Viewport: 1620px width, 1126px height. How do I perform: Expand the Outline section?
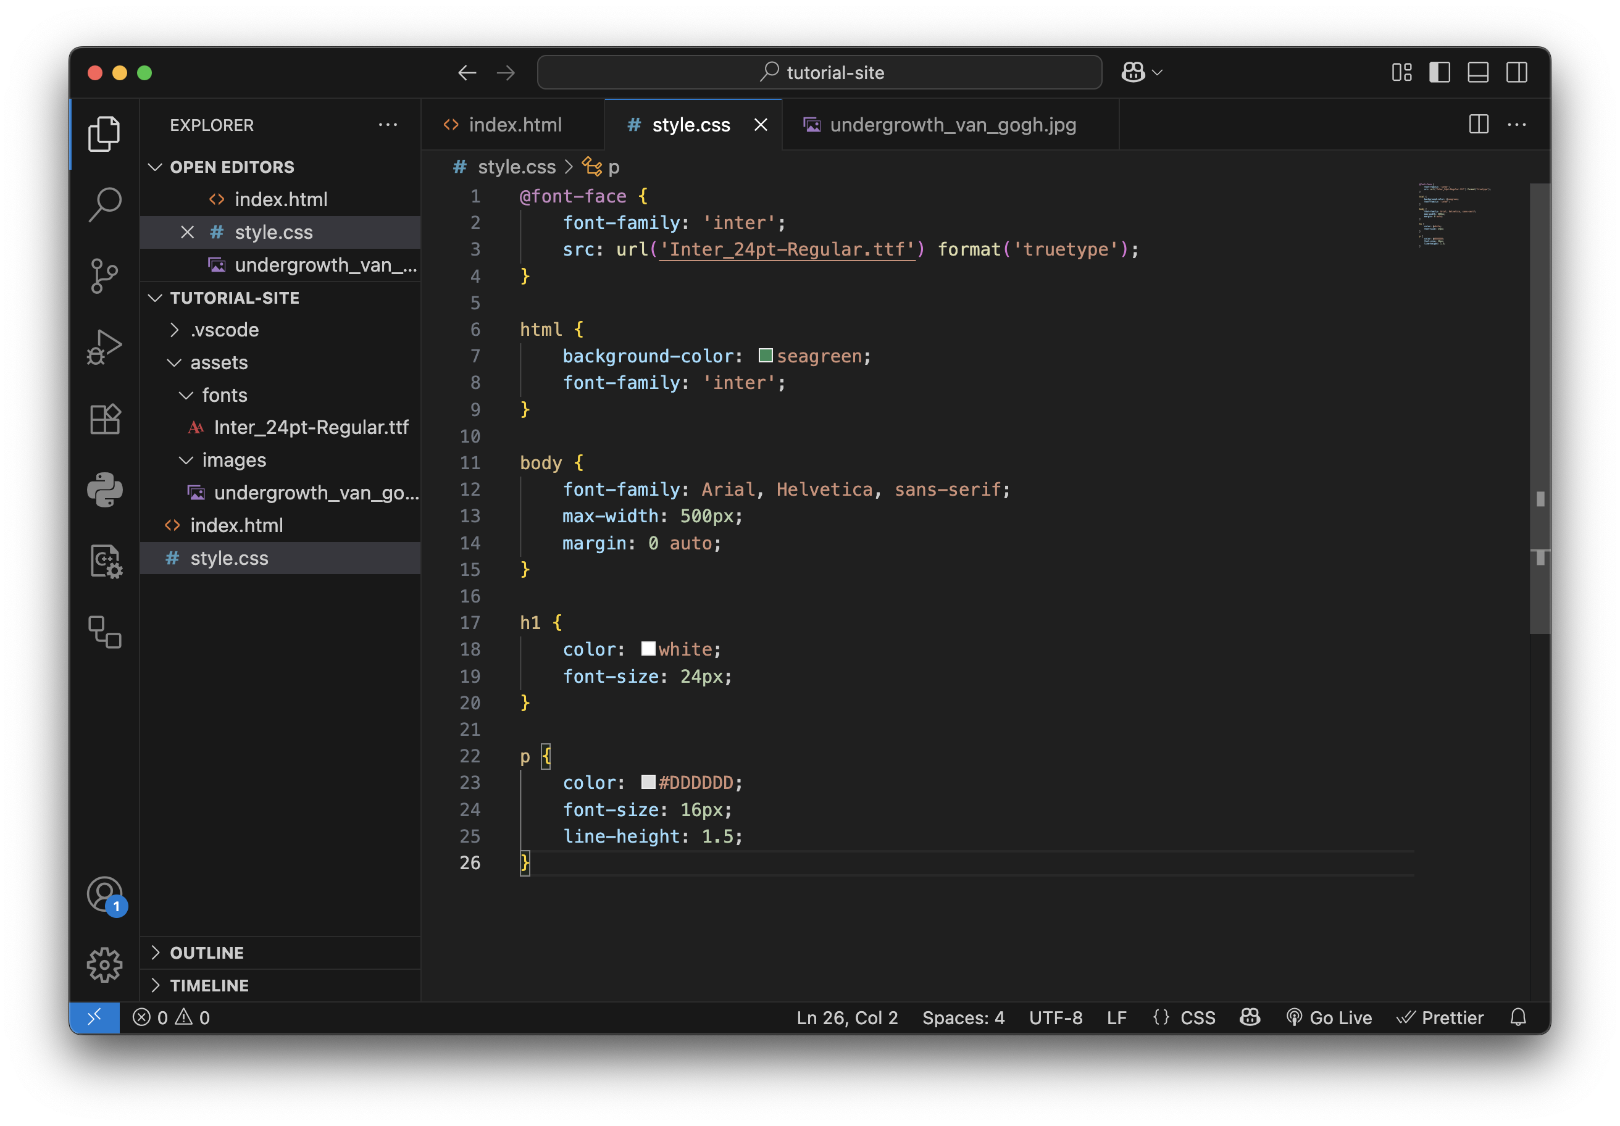[280, 953]
